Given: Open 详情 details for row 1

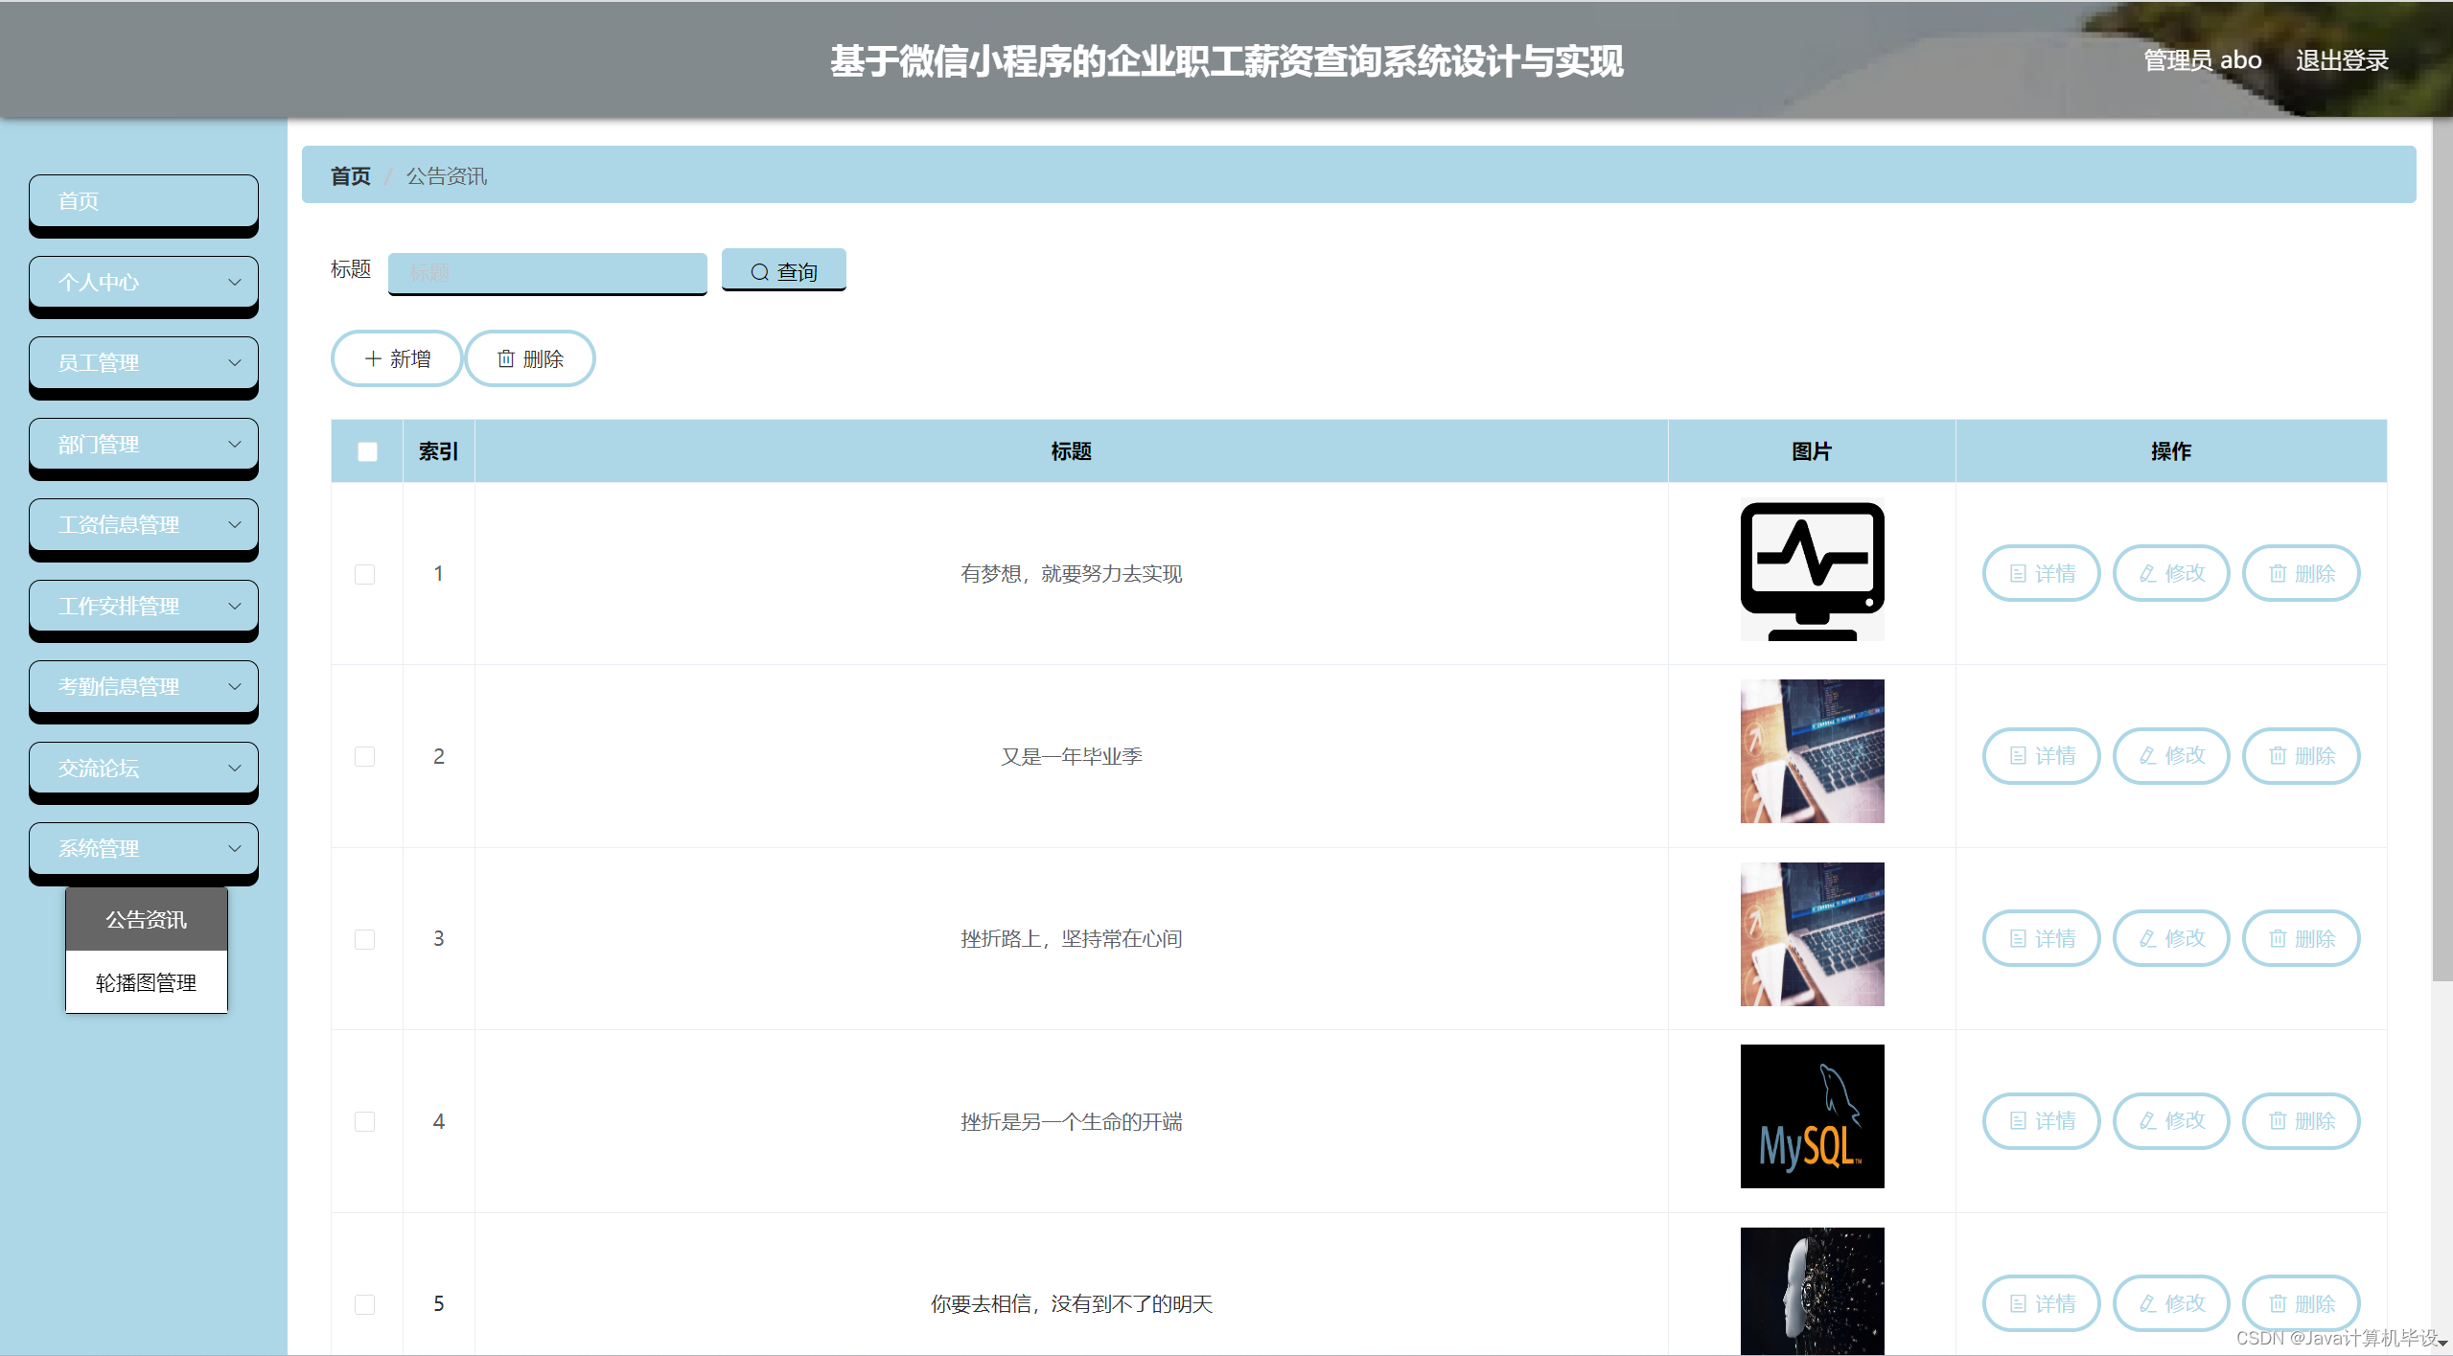Looking at the screenshot, I should 2041,573.
